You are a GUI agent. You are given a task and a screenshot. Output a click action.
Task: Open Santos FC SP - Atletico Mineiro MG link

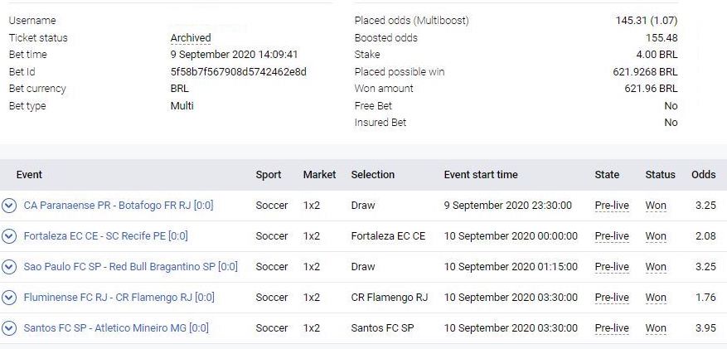tap(116, 328)
